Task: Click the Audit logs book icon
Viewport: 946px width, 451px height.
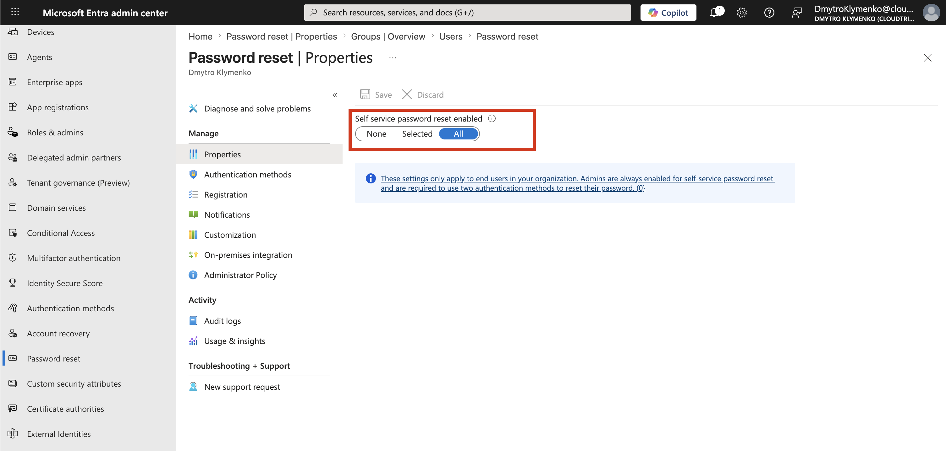Action: (193, 321)
